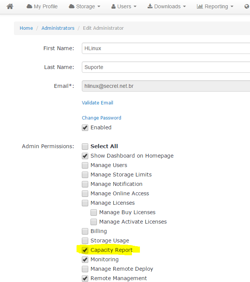This screenshot has height=282, width=250.
Task: Click the cloud icon beside Storage
Action: 72,6
